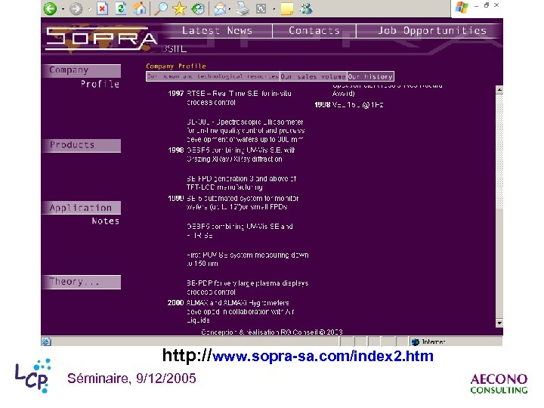Click the scrollbar down arrow

click(499, 323)
